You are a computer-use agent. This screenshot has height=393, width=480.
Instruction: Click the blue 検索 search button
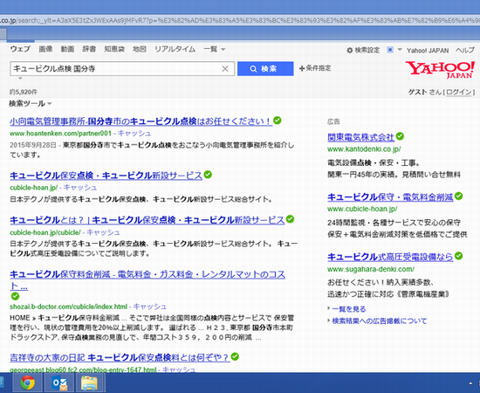click(265, 69)
